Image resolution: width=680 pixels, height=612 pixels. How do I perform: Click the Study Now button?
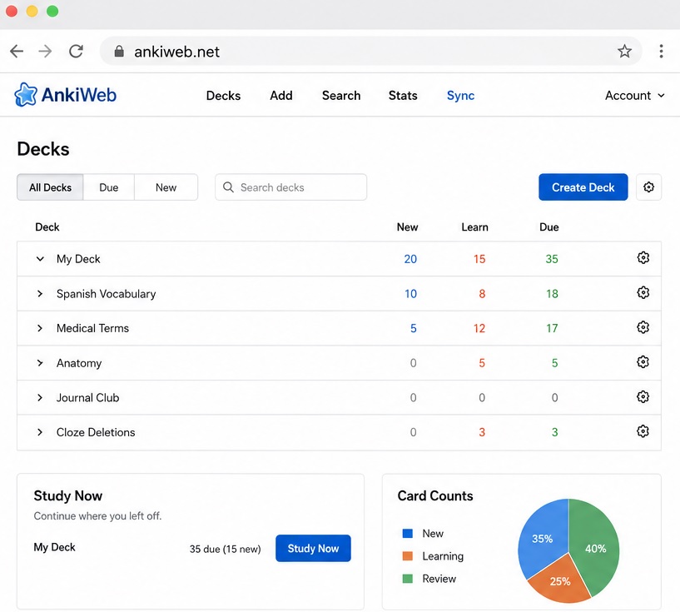coord(313,548)
